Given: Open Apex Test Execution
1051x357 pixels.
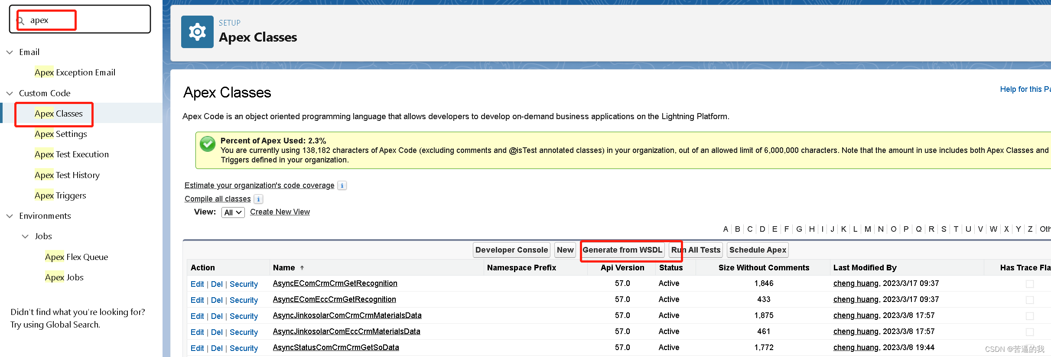Looking at the screenshot, I should [72, 154].
